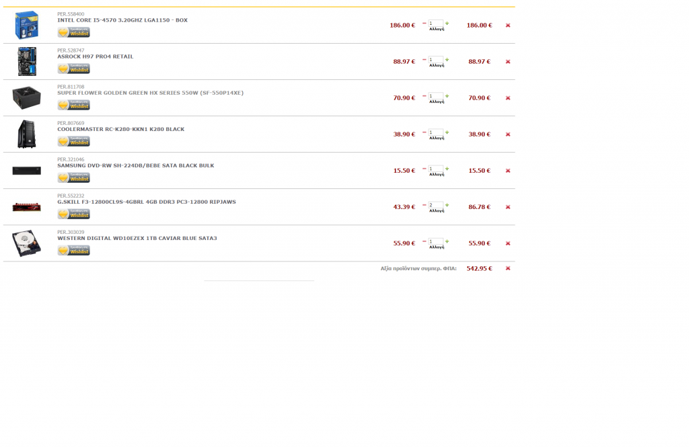Viewport: 689px width, 447px height.
Task: Click the Intel Core i5 box thumbnail image
Action: [x=26, y=26]
